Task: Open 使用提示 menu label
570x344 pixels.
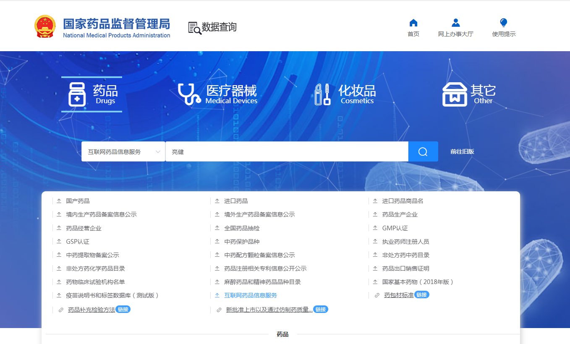Action: click(x=504, y=34)
